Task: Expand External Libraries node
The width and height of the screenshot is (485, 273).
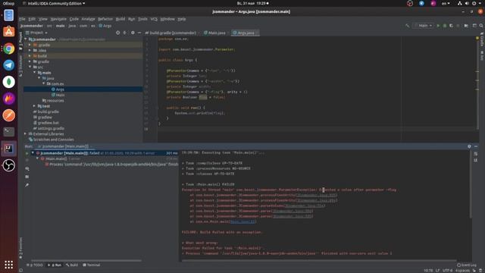Action: (x=25, y=133)
